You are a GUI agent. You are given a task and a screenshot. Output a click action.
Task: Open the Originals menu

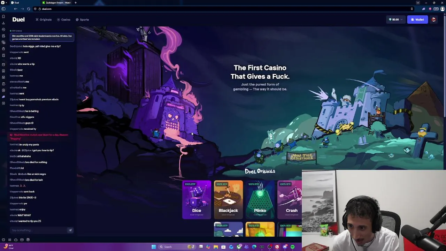click(x=44, y=20)
